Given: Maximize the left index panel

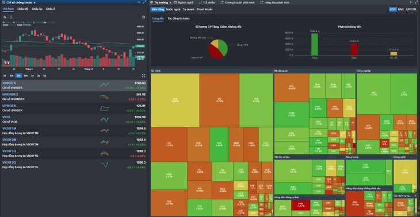Looking at the screenshot, I should click(x=144, y=2).
